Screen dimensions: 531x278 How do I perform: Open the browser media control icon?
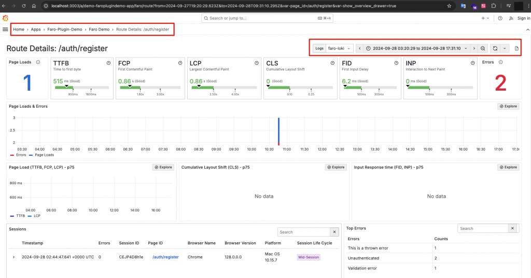click(508, 6)
